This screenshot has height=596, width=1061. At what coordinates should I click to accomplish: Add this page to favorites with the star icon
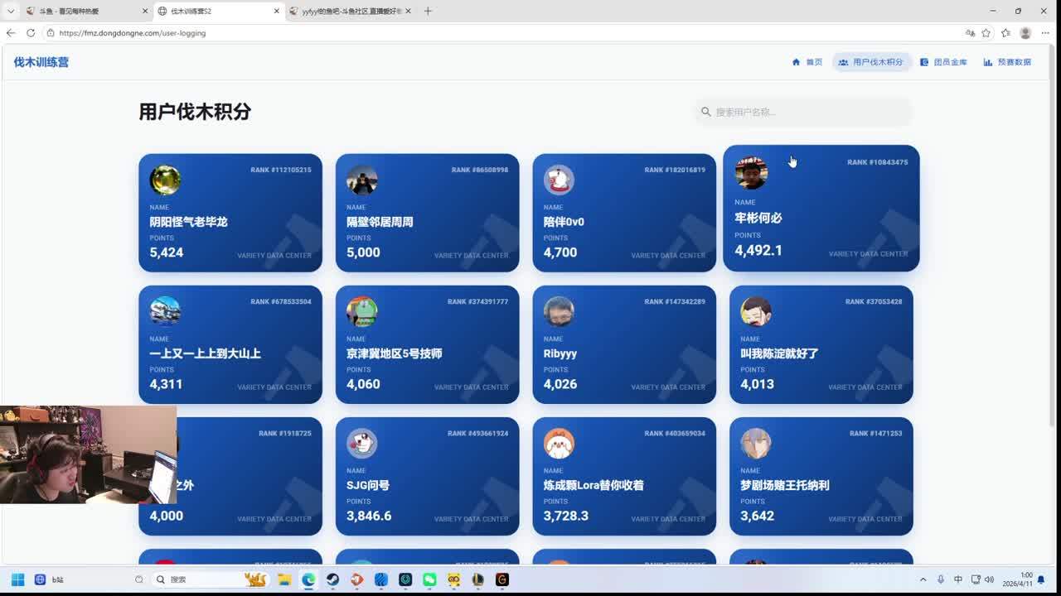[x=986, y=33]
